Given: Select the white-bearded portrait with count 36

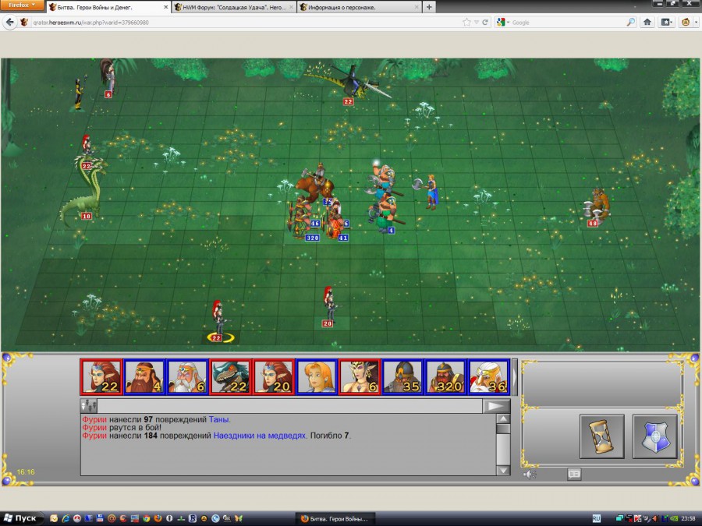Looking at the screenshot, I should pyautogui.click(x=488, y=376).
